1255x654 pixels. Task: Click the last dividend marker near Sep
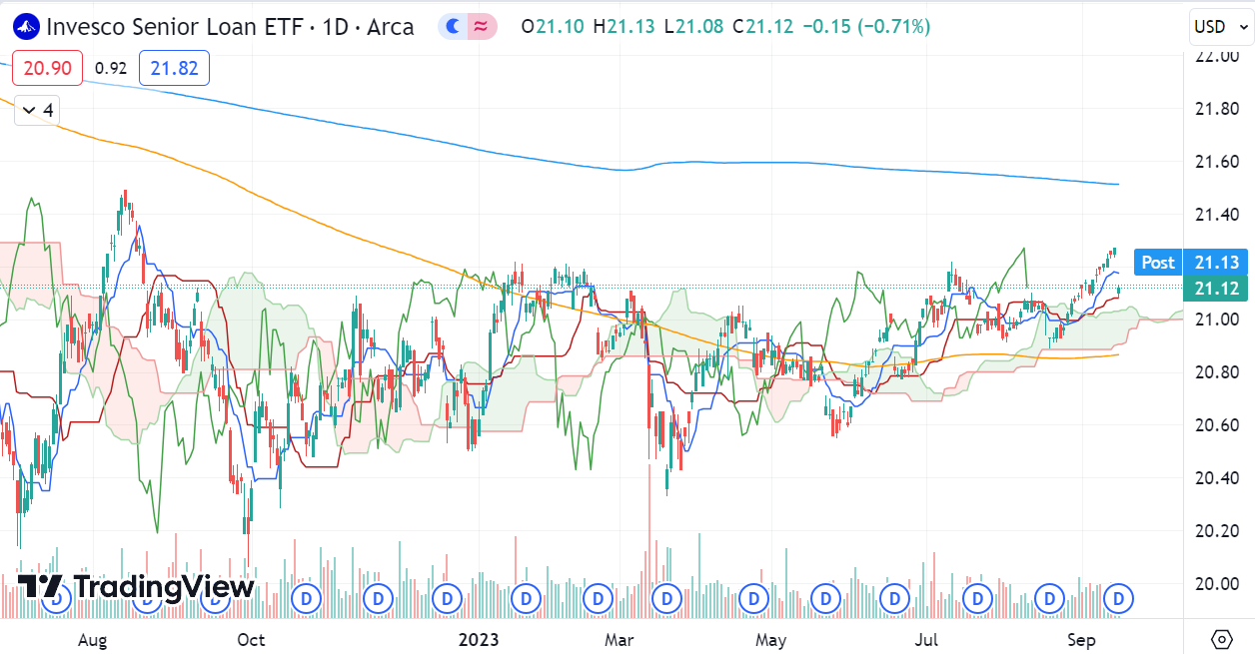[x=1120, y=598]
